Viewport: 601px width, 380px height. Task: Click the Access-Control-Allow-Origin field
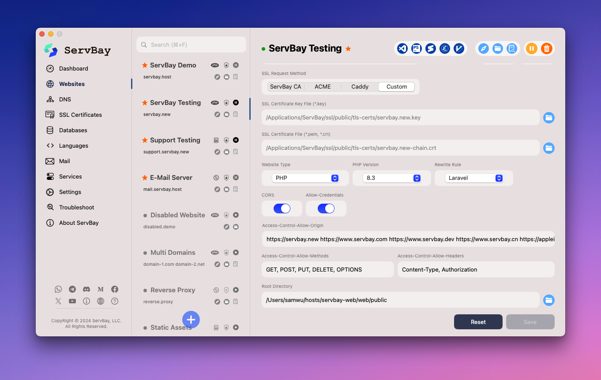(x=408, y=239)
